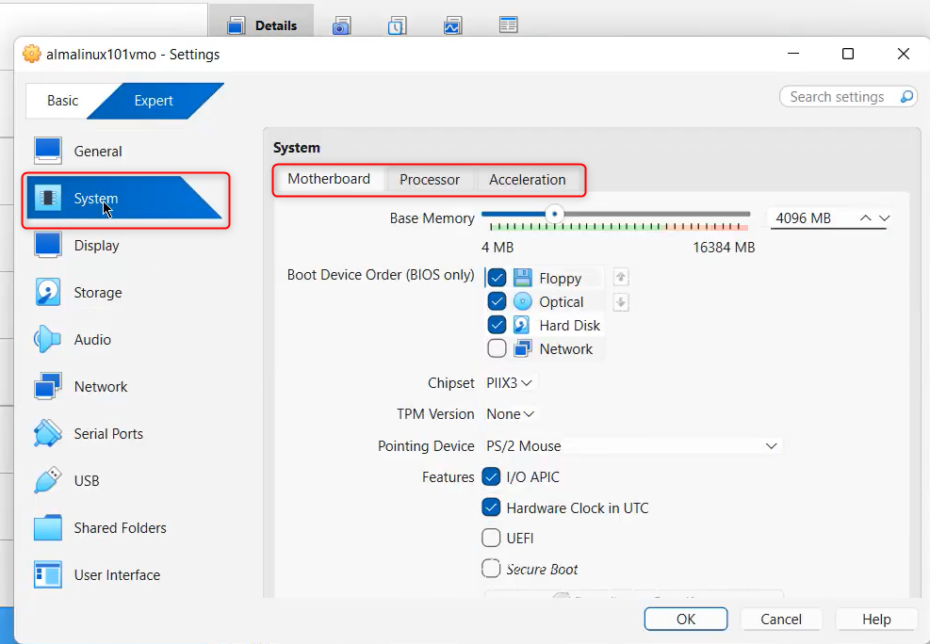Open the Chipset PIIX3 dropdown
The image size is (930, 644).
coord(509,382)
